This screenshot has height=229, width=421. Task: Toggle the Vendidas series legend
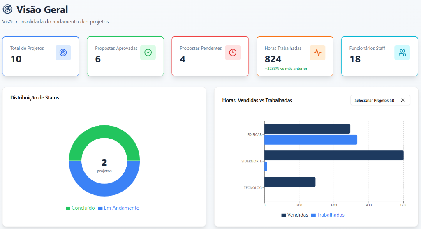[x=294, y=215]
